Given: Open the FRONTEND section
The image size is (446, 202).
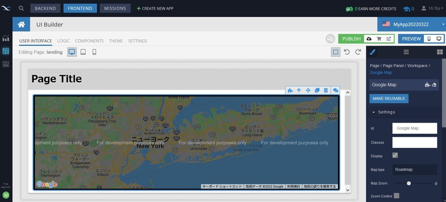Looking at the screenshot, I should [80, 8].
